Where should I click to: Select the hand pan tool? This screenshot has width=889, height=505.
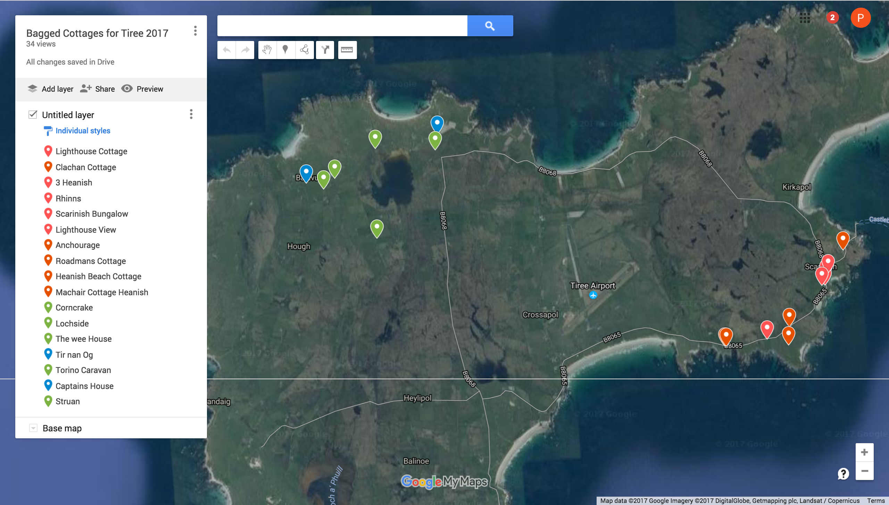[267, 50]
